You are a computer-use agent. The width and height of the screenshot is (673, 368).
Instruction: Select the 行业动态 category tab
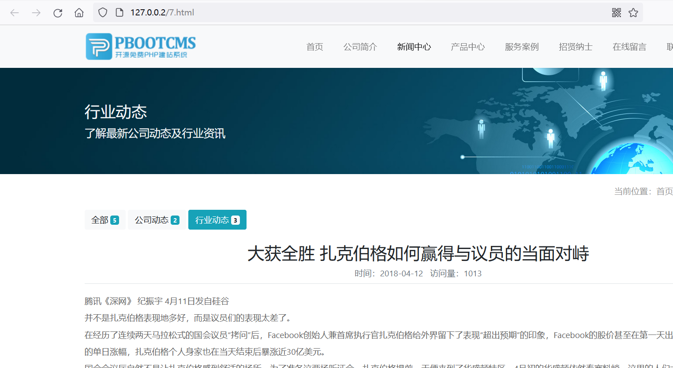tap(217, 219)
